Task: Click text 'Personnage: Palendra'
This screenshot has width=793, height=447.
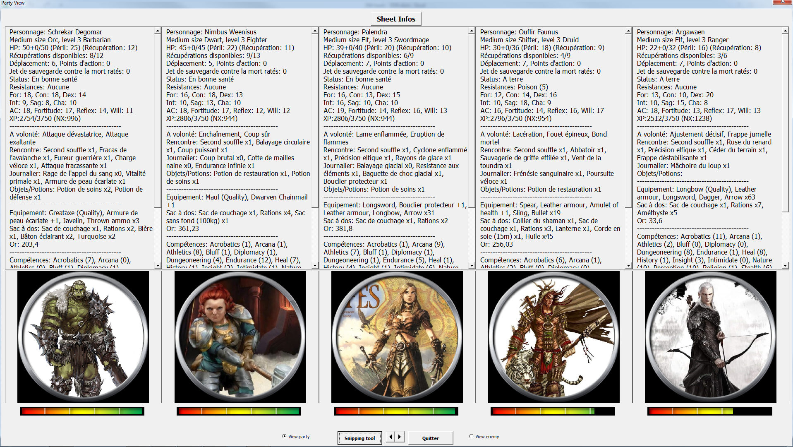Action: coord(355,32)
